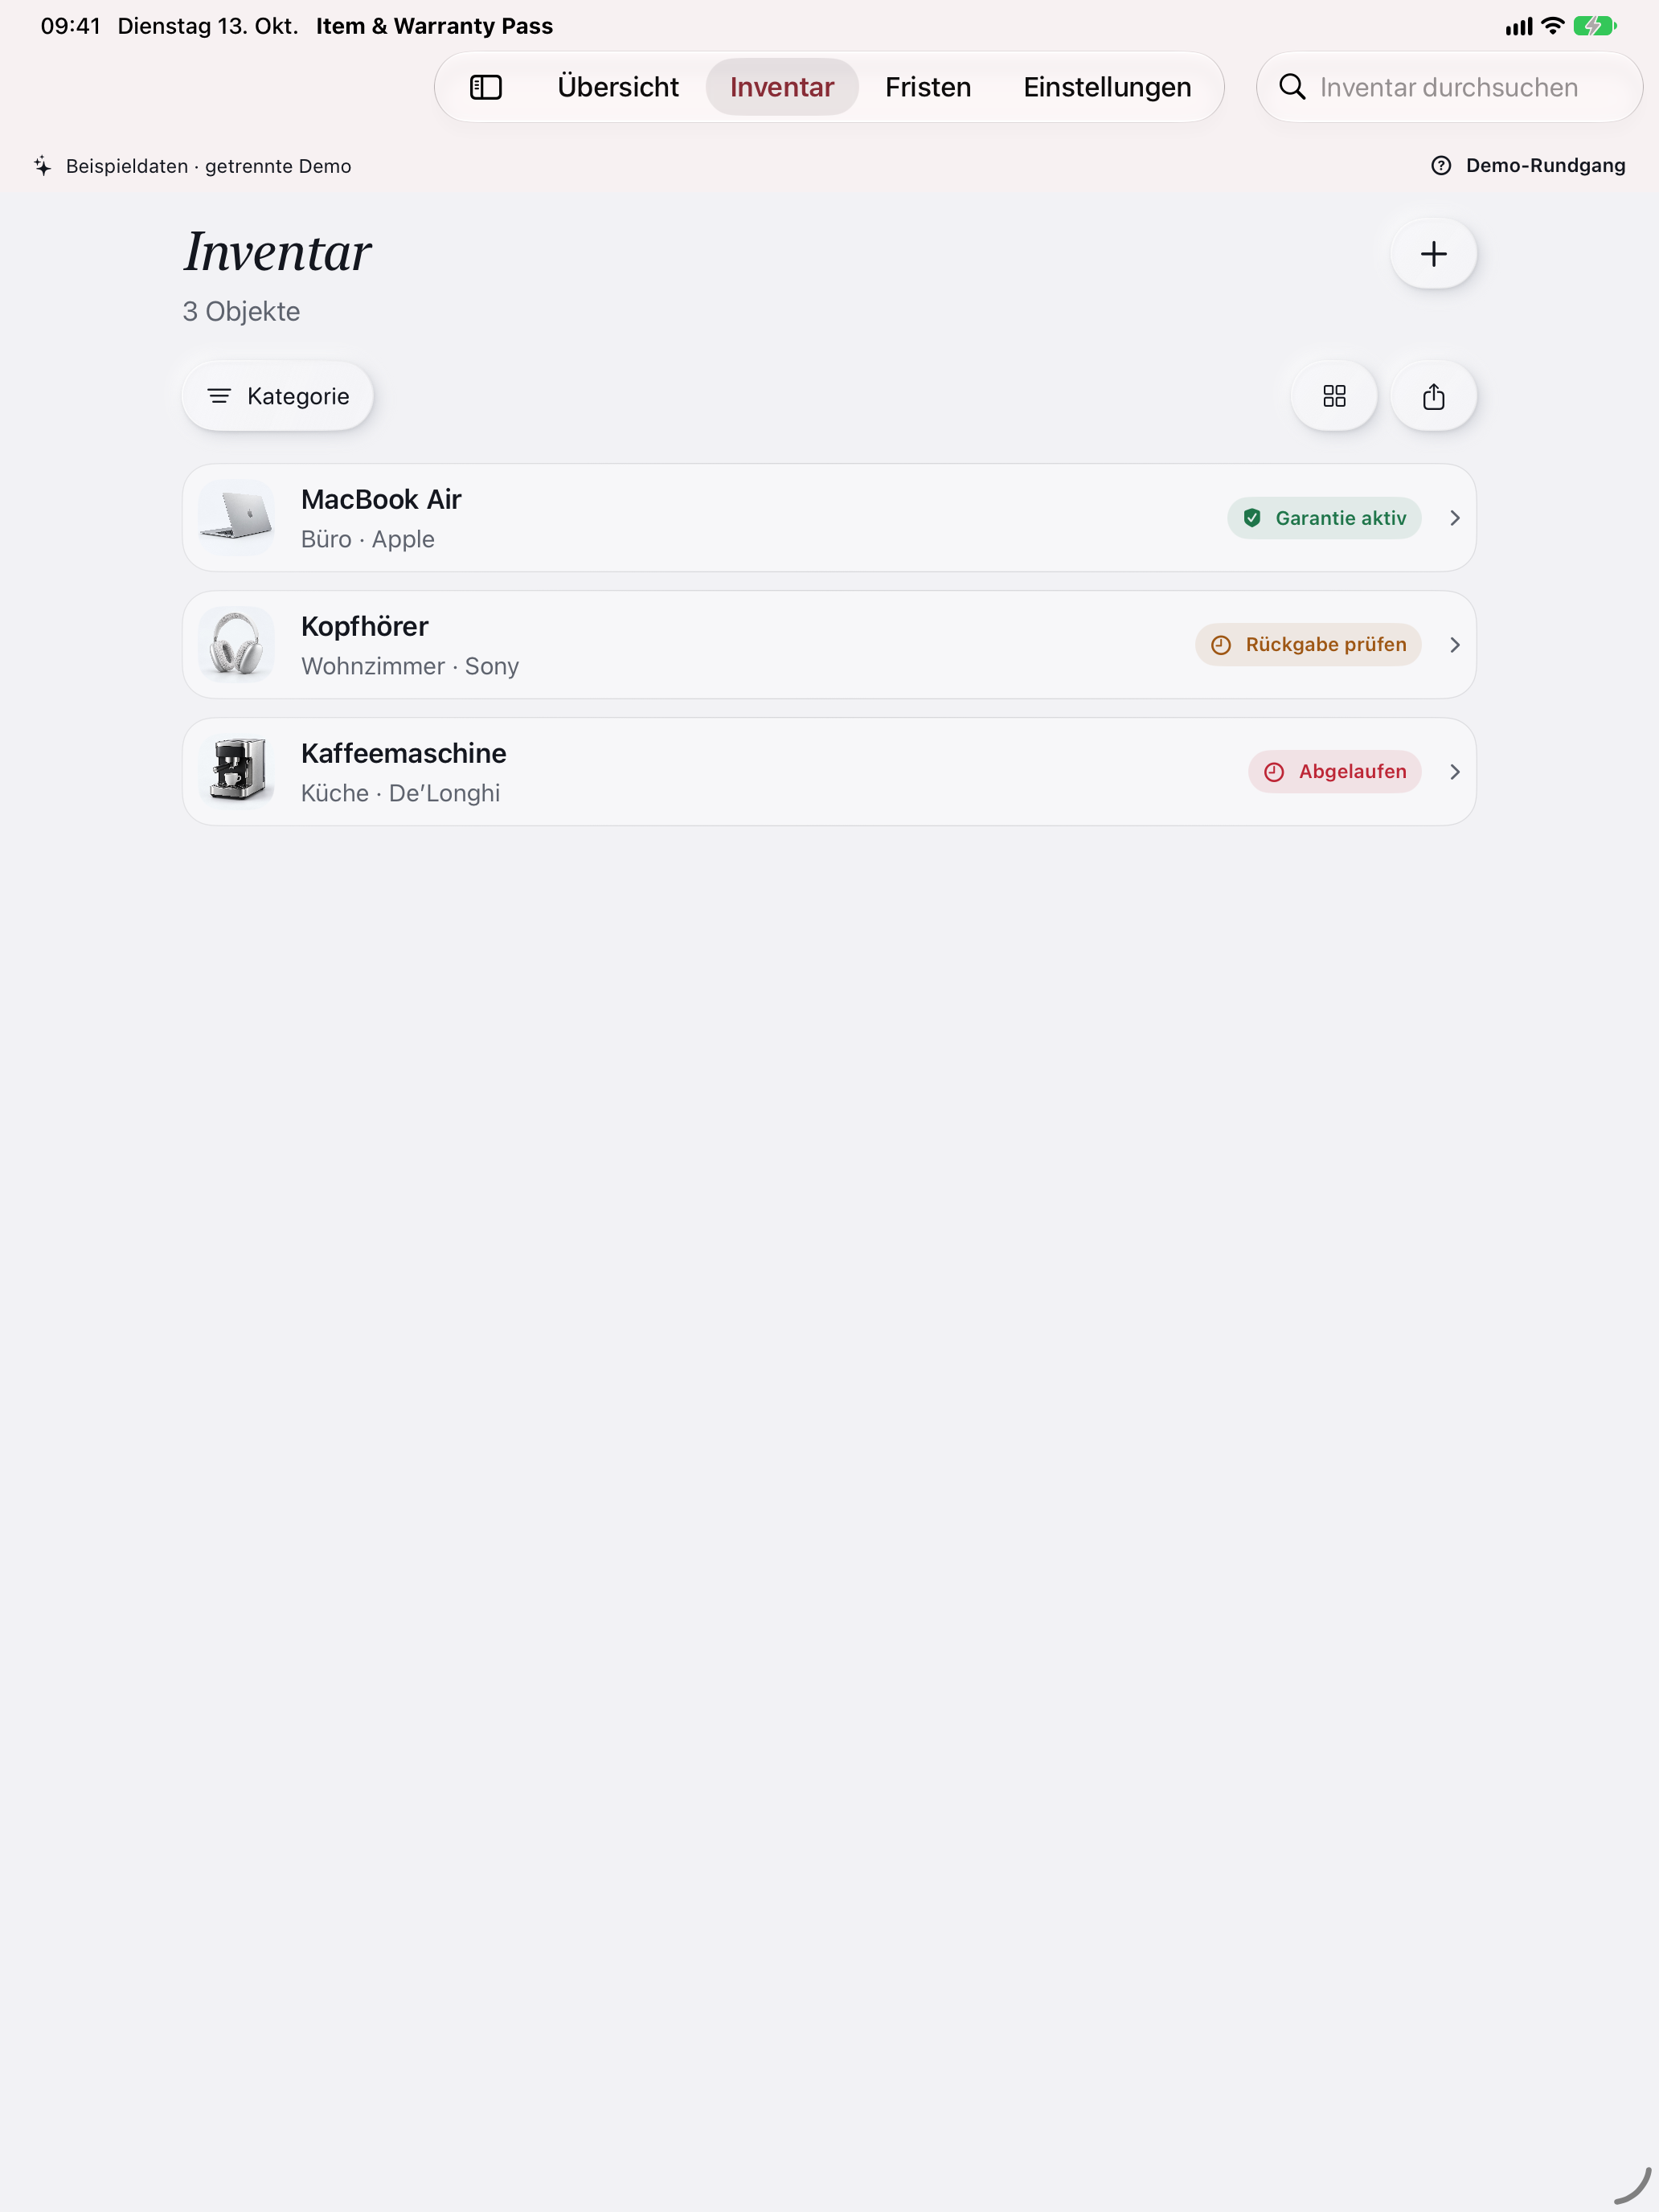The height and width of the screenshot is (2212, 1659).
Task: Click the Rückgabe prüfen badge
Action: point(1308,645)
